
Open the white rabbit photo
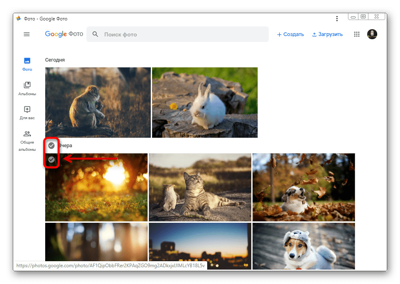point(205,102)
